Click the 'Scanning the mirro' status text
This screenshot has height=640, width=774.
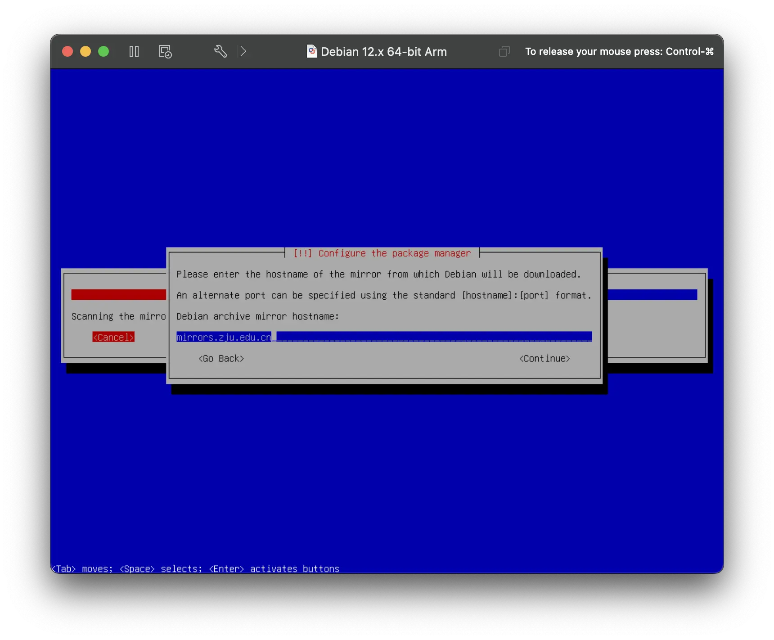click(119, 316)
